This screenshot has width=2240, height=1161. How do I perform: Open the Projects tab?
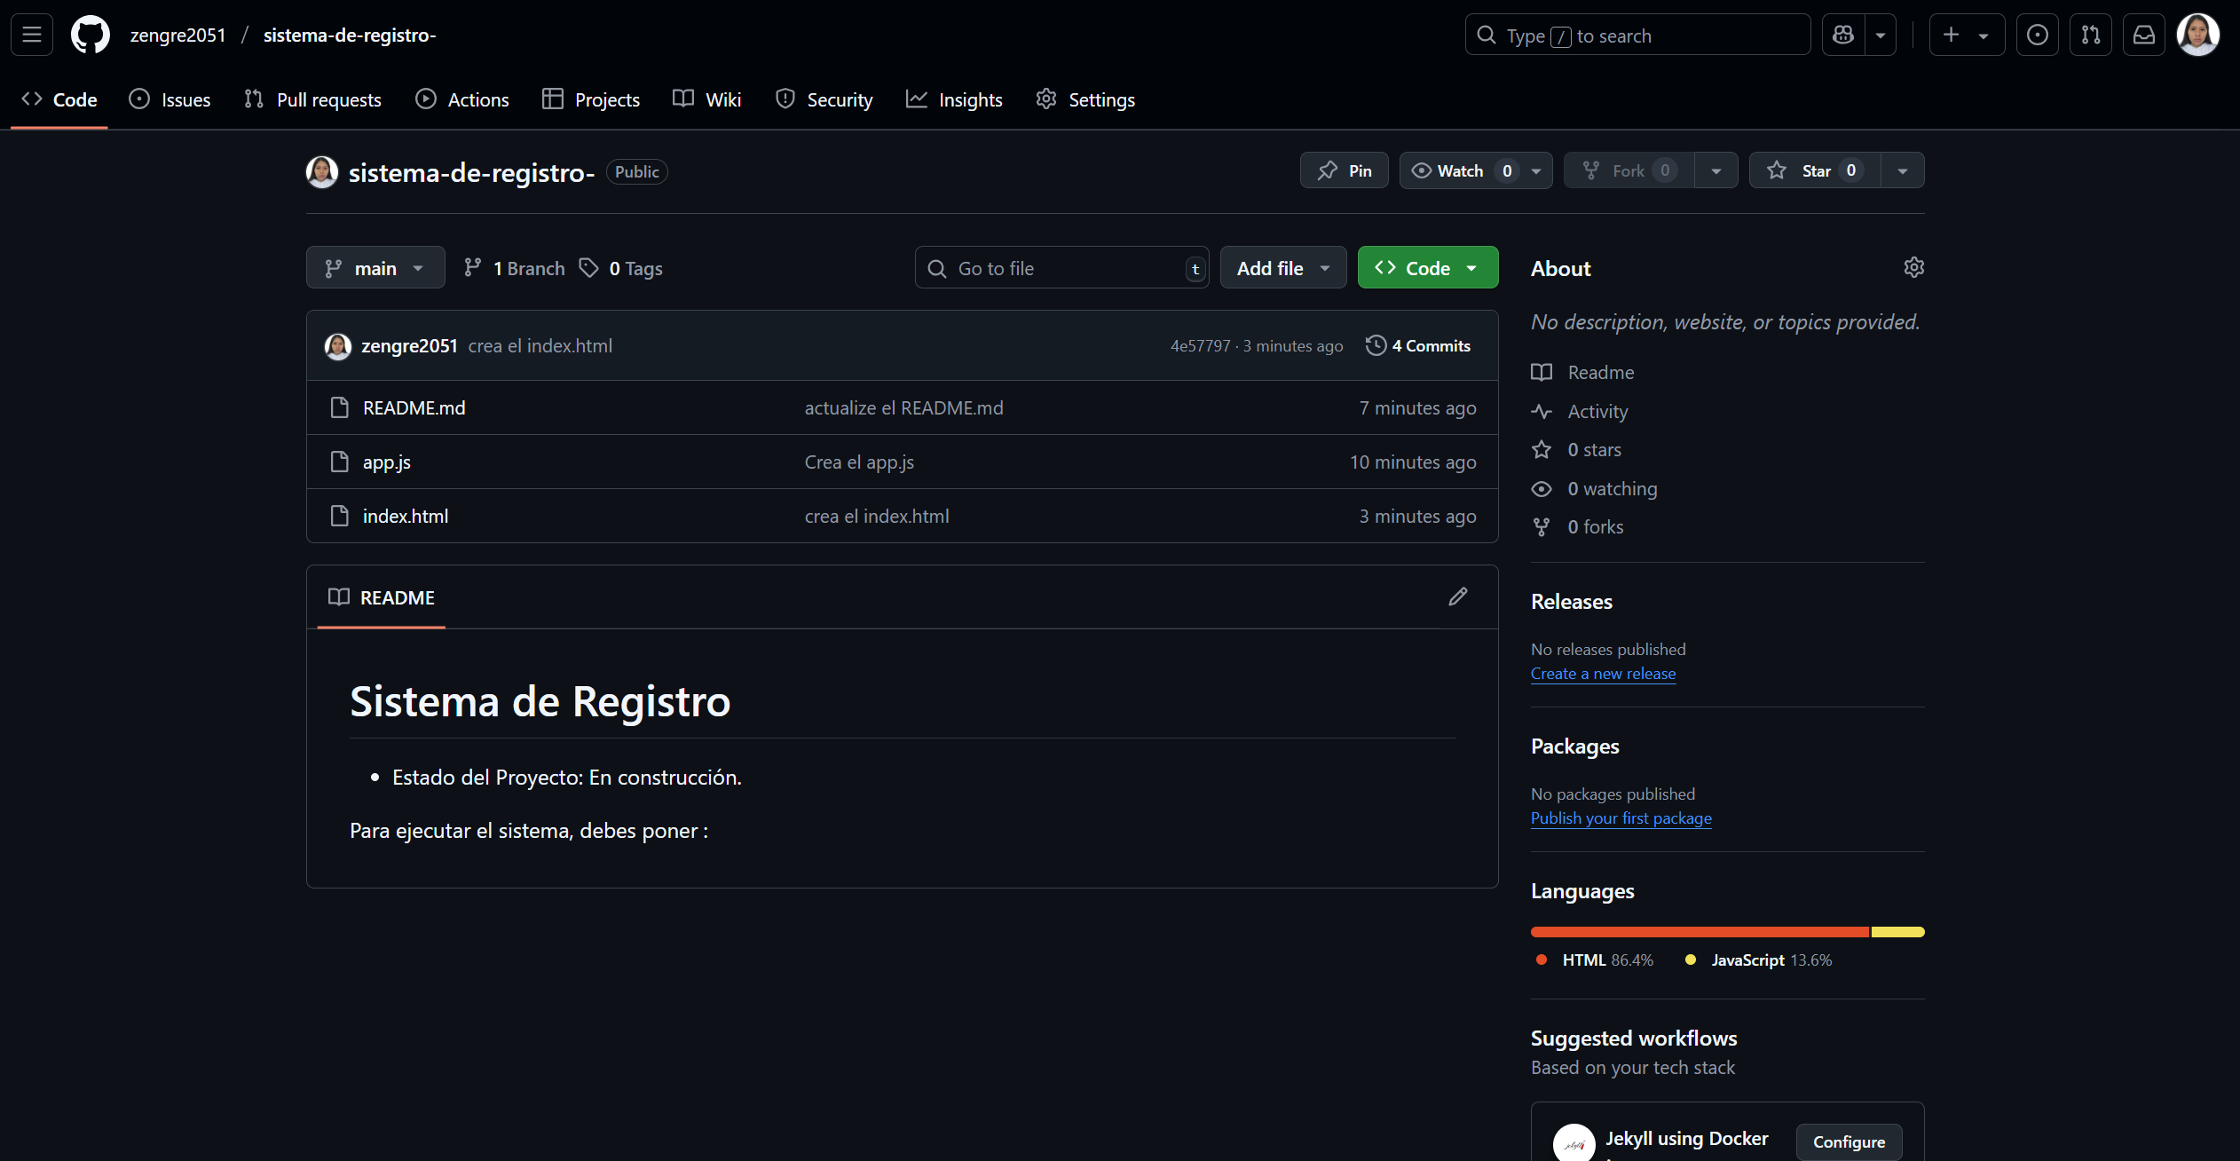591,99
